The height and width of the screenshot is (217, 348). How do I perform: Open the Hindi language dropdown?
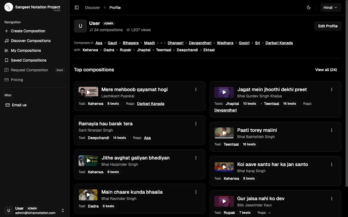[x=331, y=8]
